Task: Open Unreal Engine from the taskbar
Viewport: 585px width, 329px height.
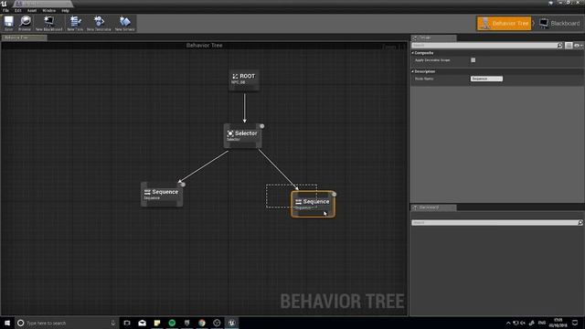Action: point(231,323)
